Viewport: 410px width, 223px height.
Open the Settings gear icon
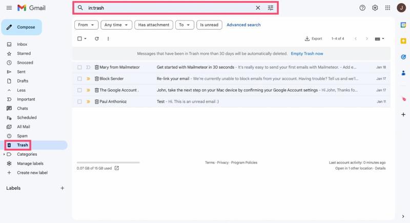tap(375, 8)
